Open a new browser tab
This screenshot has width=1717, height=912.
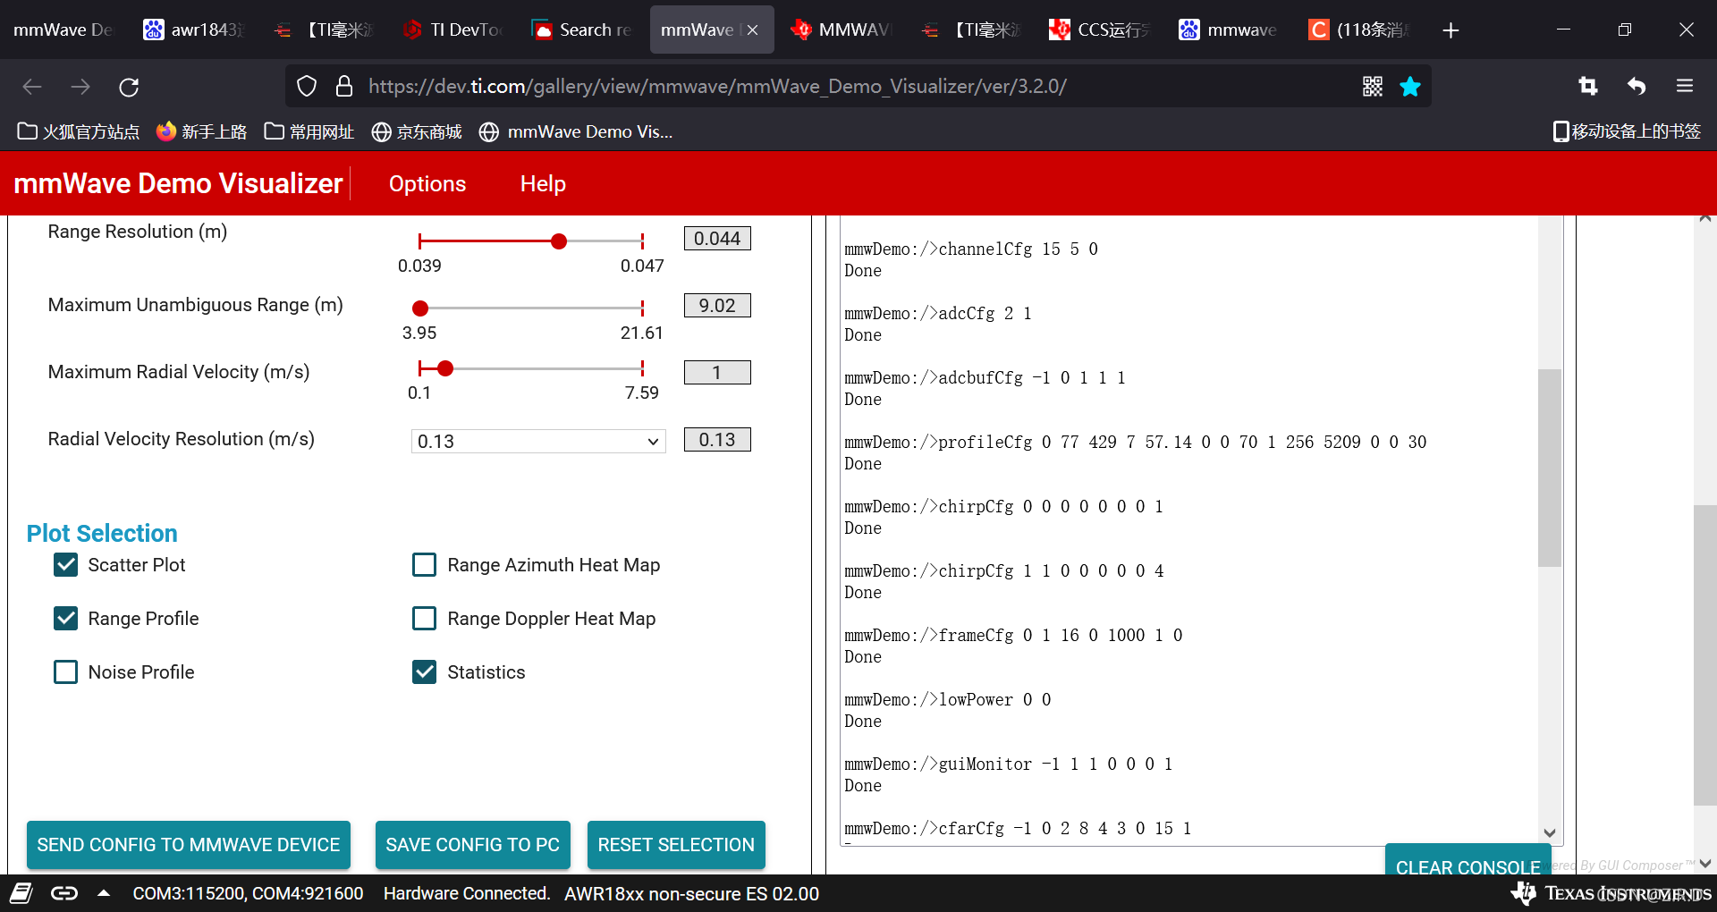pos(1451,30)
